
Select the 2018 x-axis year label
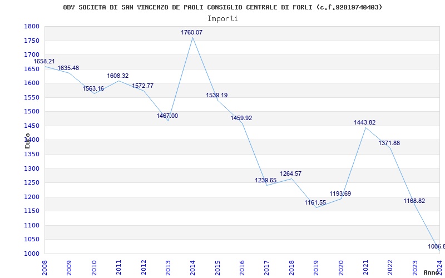291,267
